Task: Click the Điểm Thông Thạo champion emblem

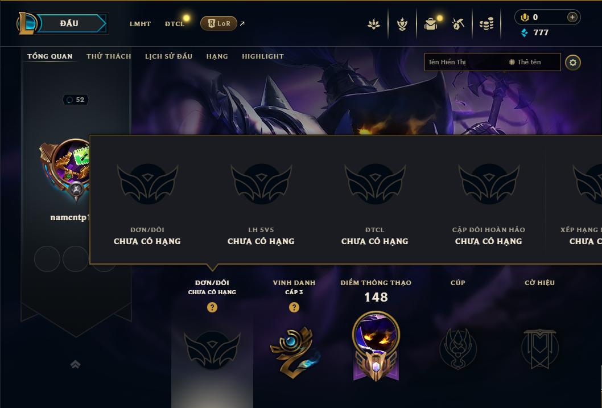Action: tap(376, 347)
